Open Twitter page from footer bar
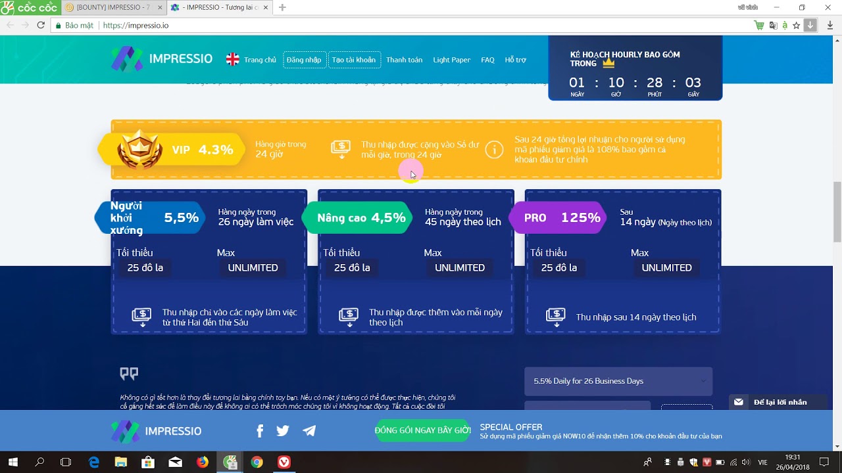 point(283,431)
